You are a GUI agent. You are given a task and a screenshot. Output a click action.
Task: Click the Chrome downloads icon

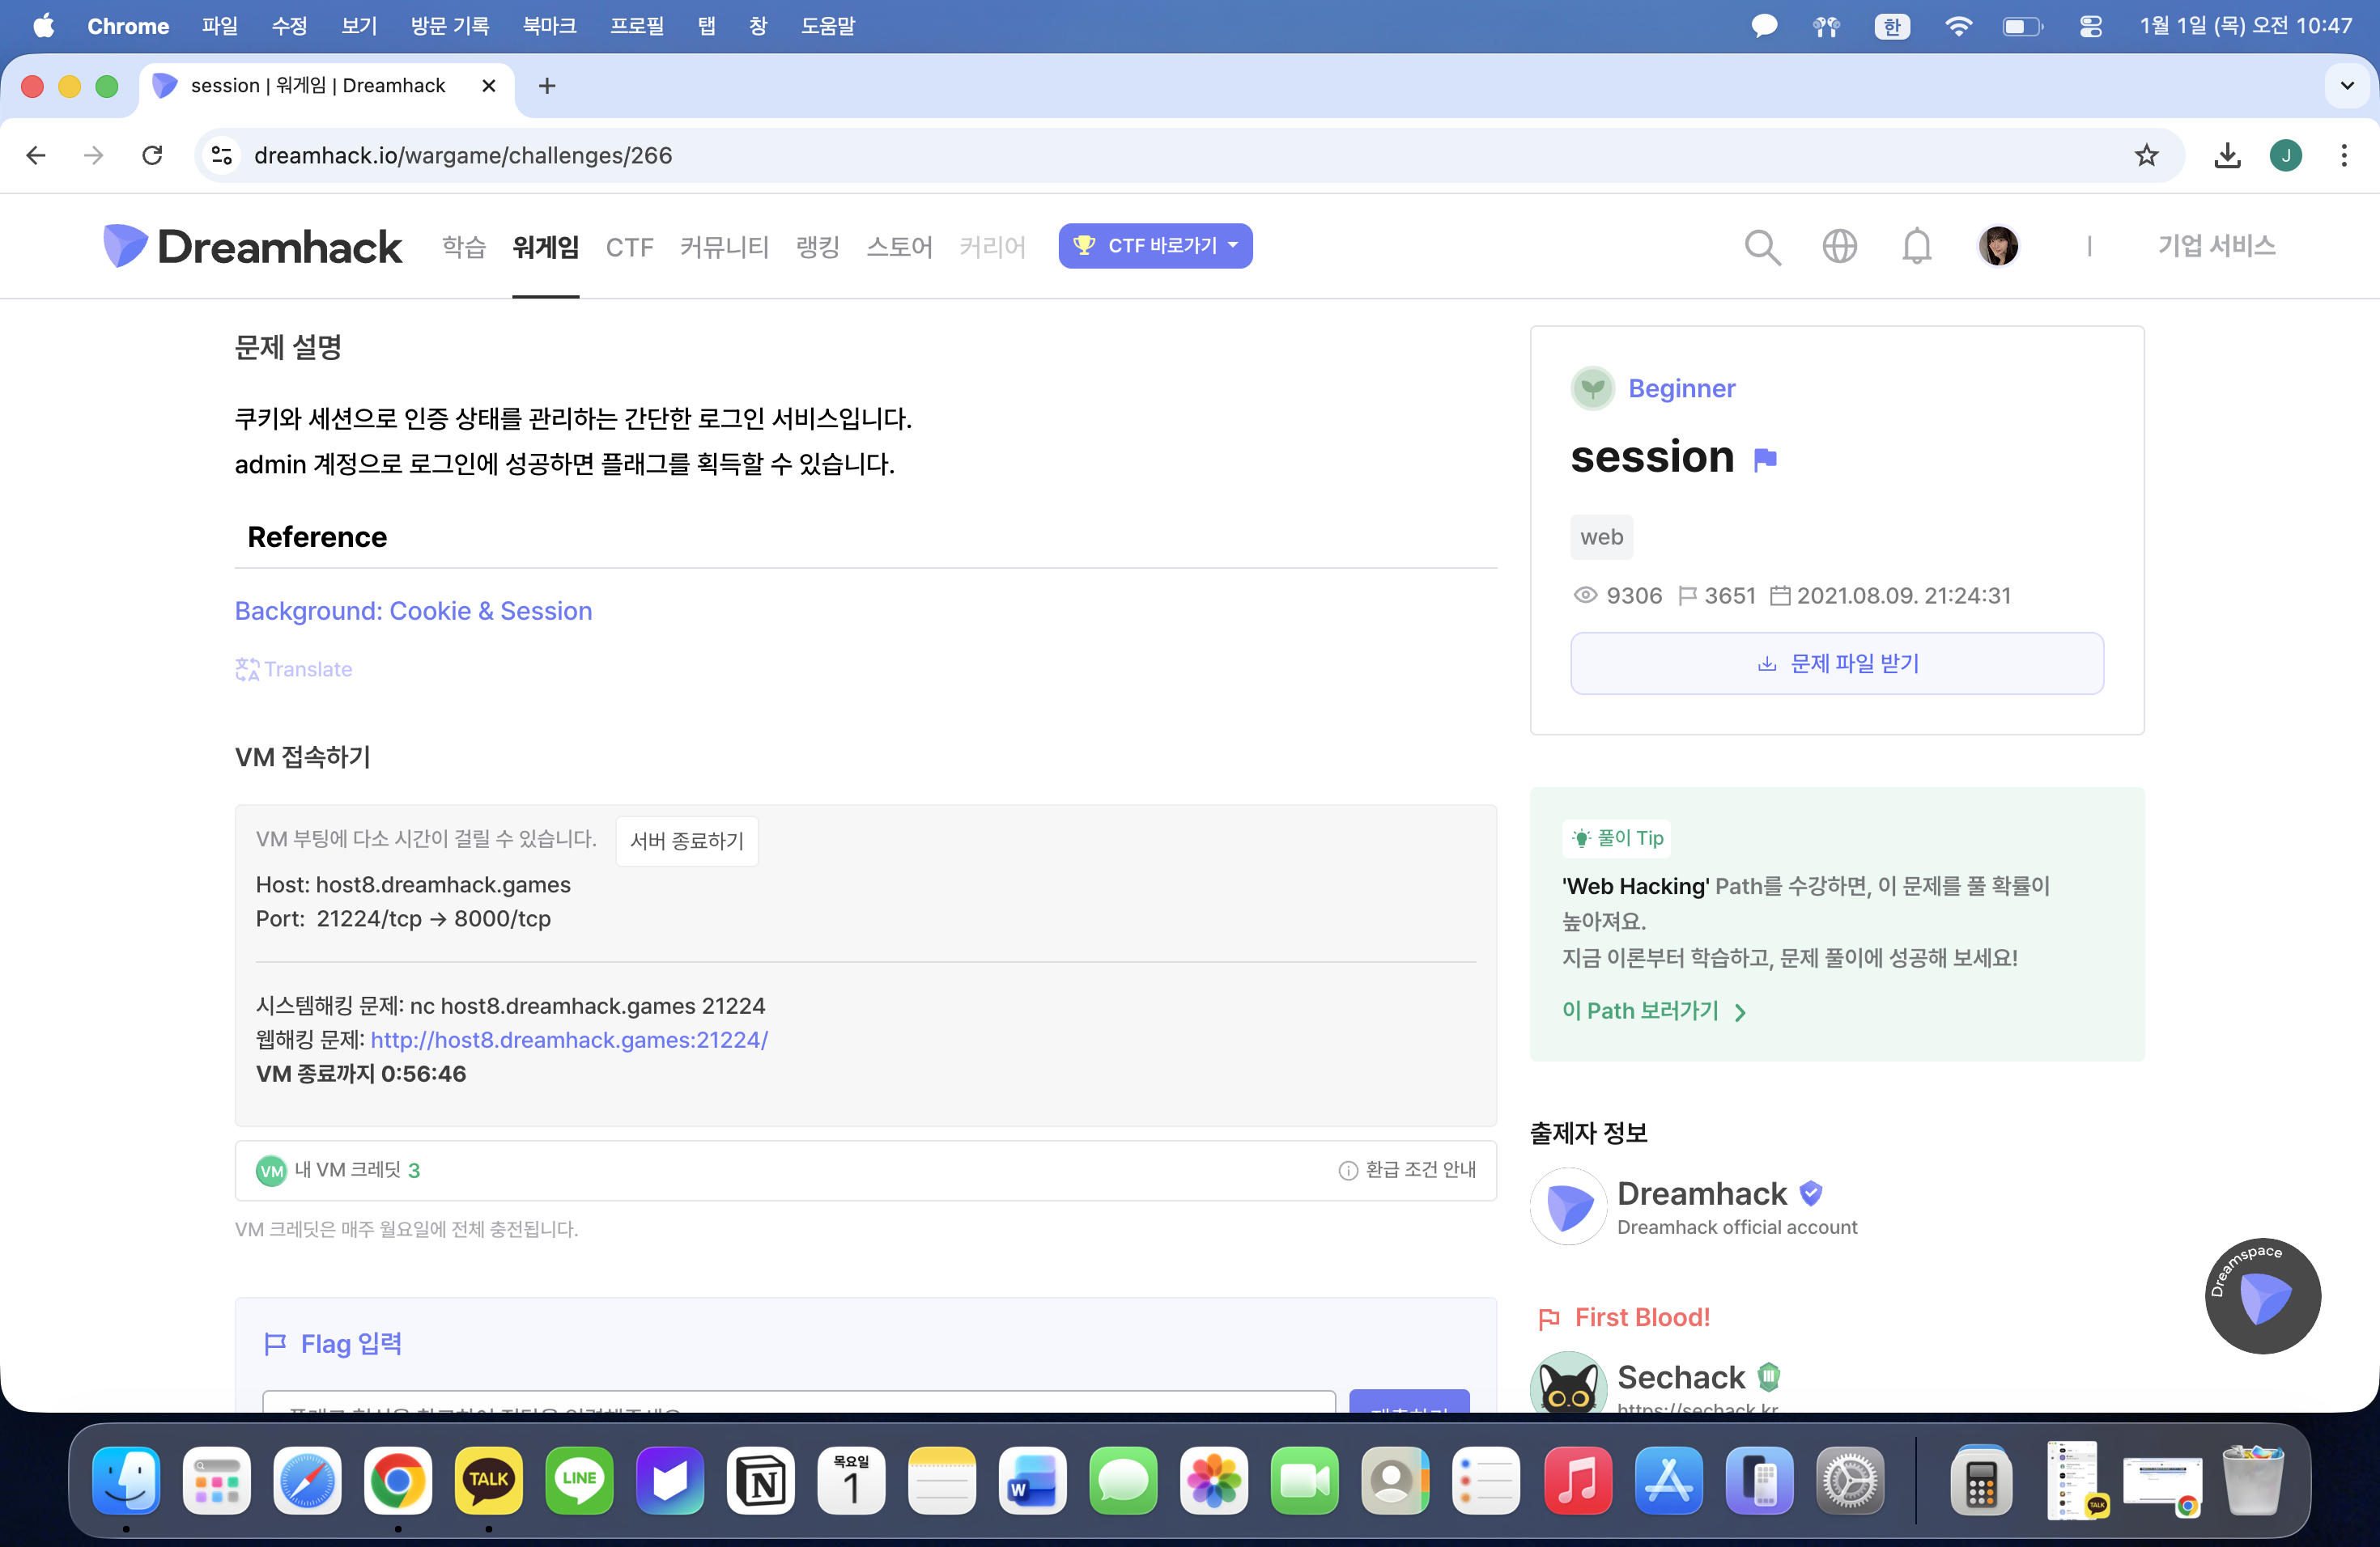point(2227,155)
